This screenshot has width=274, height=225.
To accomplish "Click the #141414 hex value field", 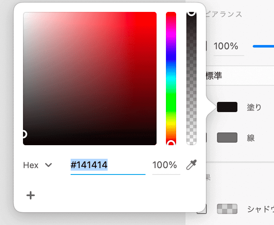I will (x=108, y=165).
